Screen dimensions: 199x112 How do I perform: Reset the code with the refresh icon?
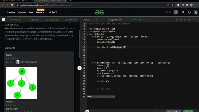click(x=189, y=20)
